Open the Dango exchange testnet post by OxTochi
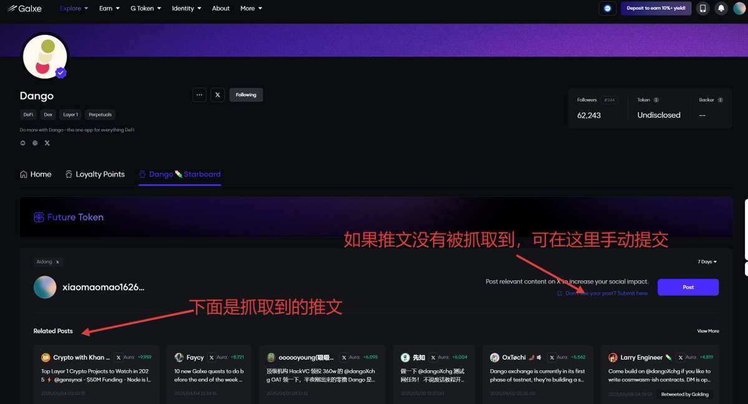Screen dimensions: 748x404 537,375
